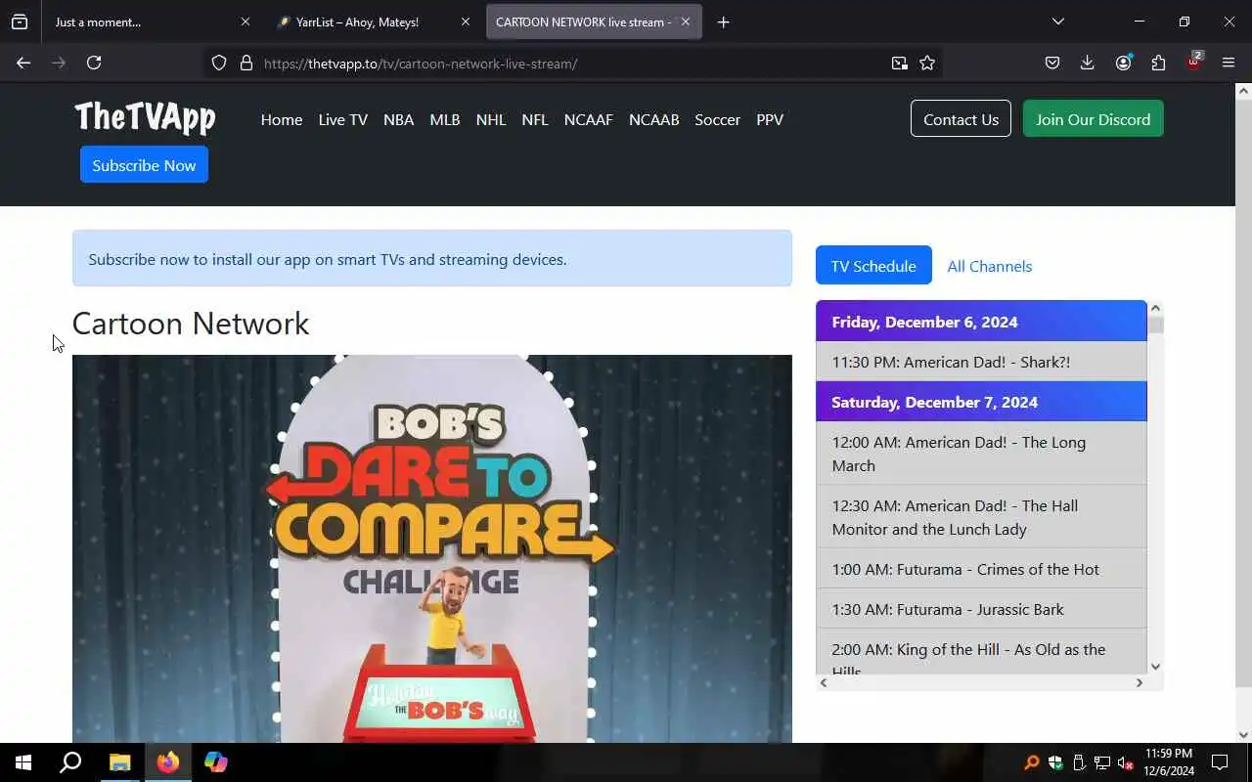
Task: Open the Windows Start menu
Action: click(23, 762)
